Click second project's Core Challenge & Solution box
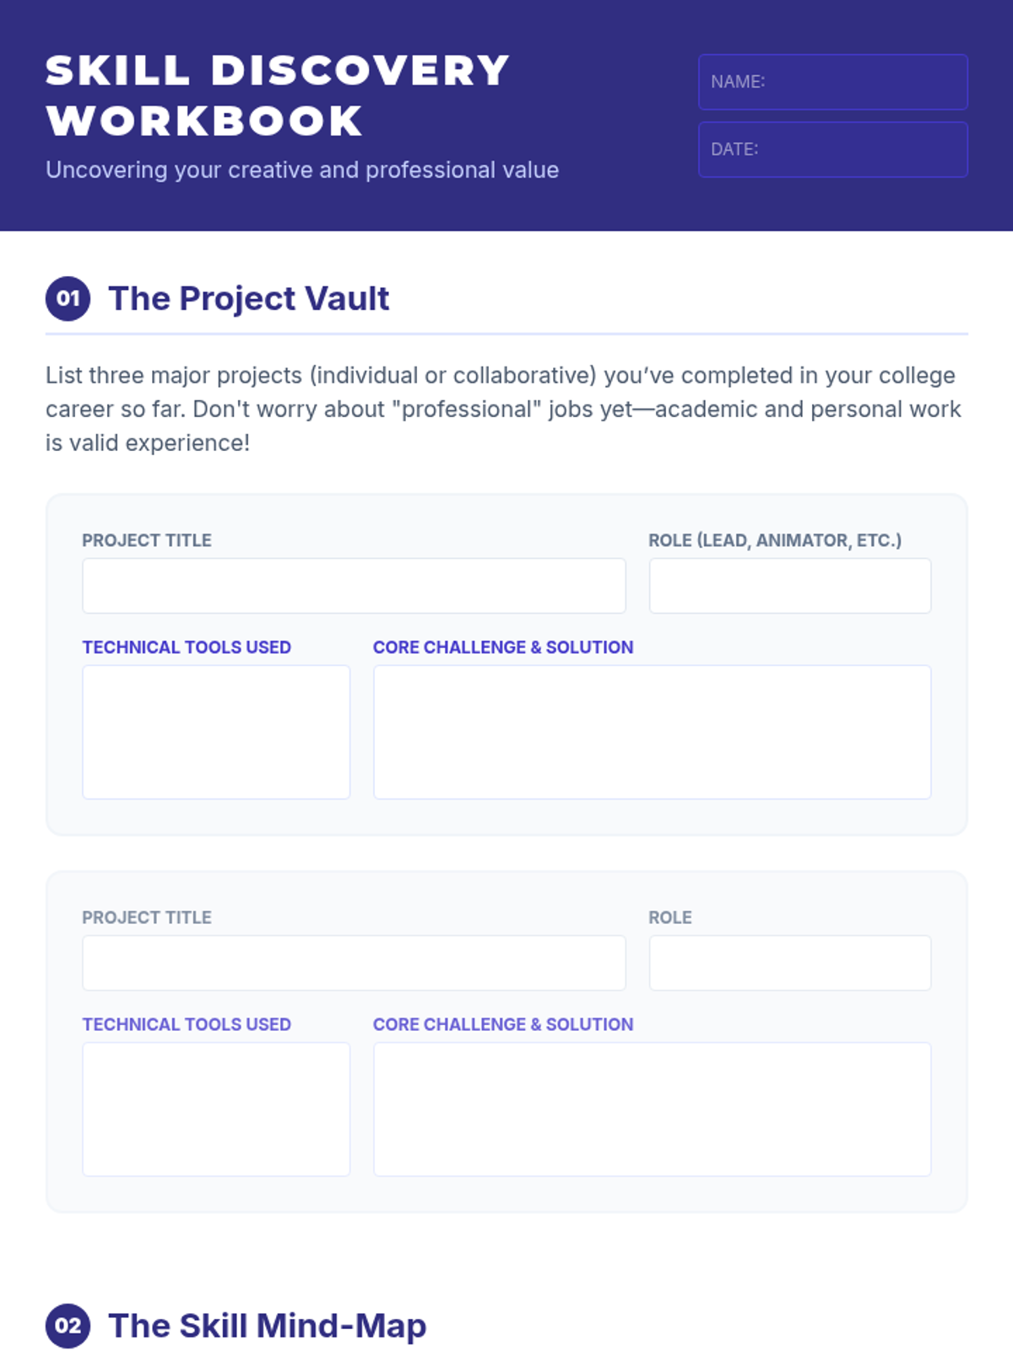 point(652,1110)
